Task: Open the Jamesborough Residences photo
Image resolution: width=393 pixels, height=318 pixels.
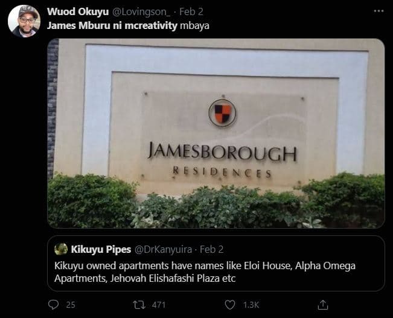Action: [216, 133]
